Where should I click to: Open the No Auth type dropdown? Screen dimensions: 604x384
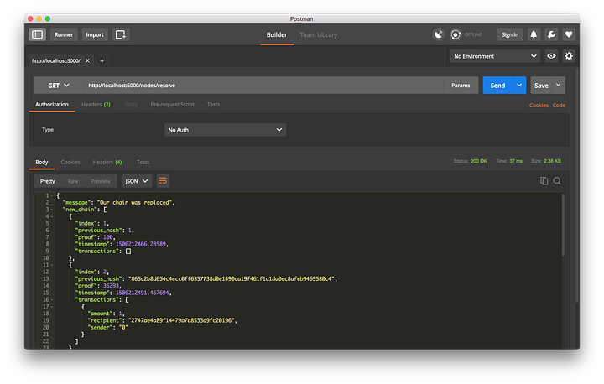225,130
